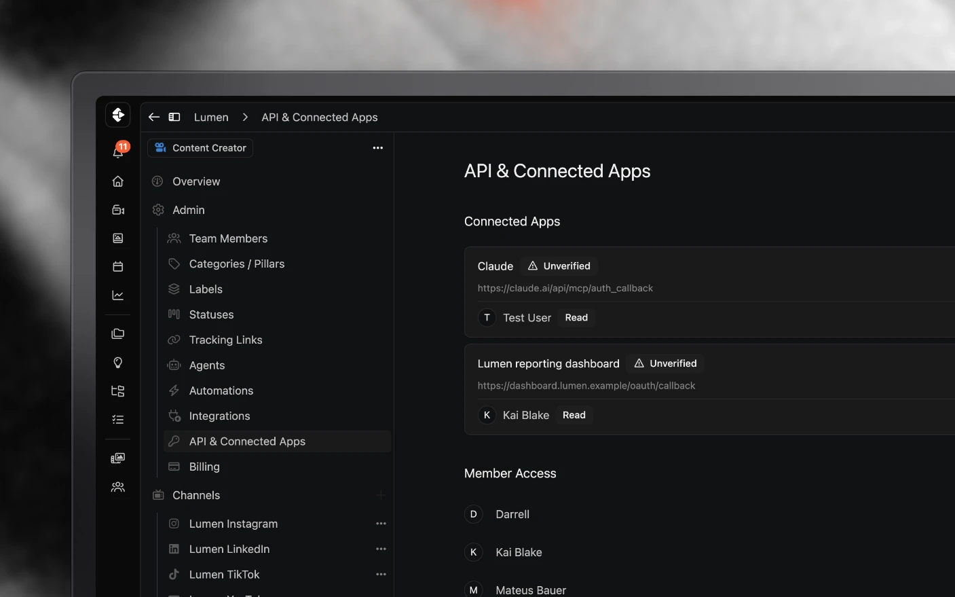Select API & Connected Apps in sidebar

(278, 441)
